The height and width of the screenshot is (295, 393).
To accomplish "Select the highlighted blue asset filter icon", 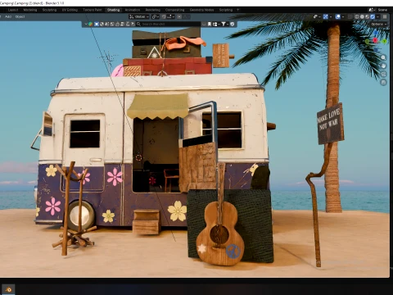I will tap(97, 24).
